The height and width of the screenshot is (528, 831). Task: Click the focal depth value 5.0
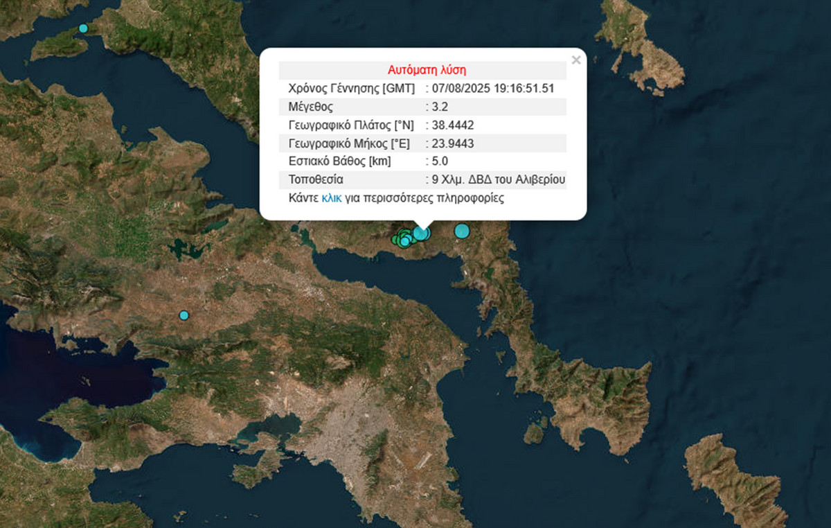pos(439,161)
